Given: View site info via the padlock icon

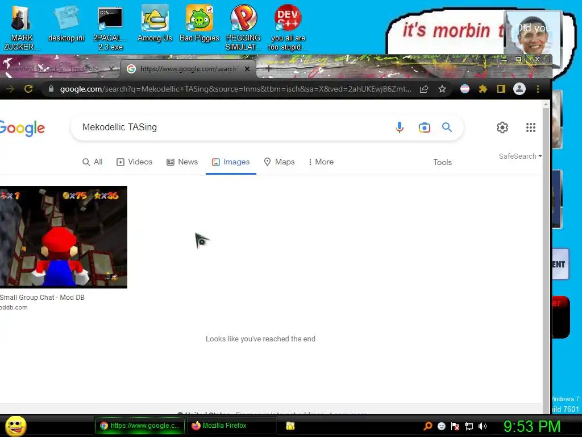Looking at the screenshot, I should (x=51, y=89).
